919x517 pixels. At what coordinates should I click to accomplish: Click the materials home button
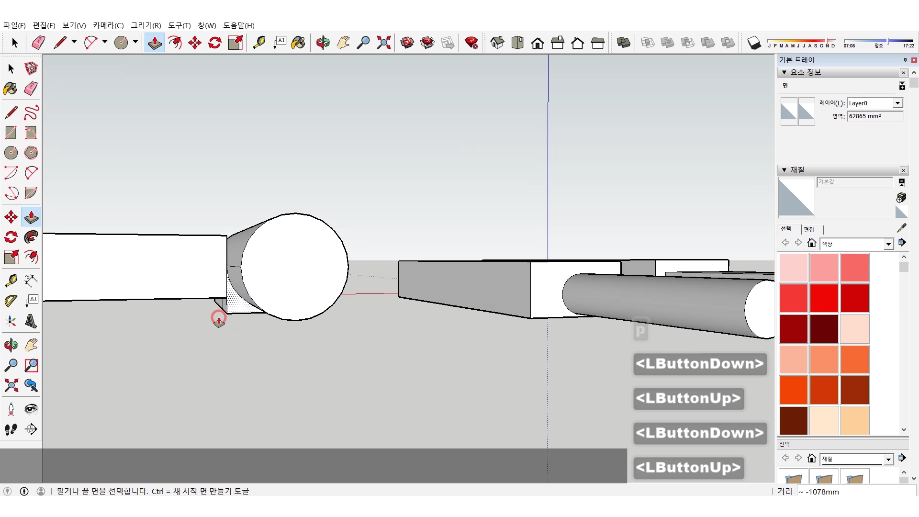pos(811,243)
